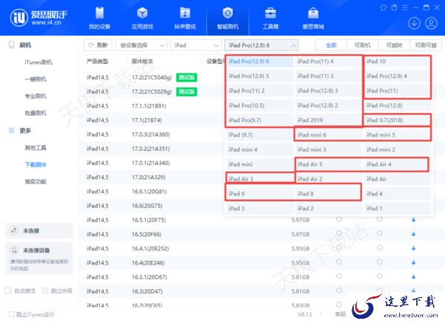Open 高级功能 in the sidebar
This screenshot has height=321, width=445.
36,182
